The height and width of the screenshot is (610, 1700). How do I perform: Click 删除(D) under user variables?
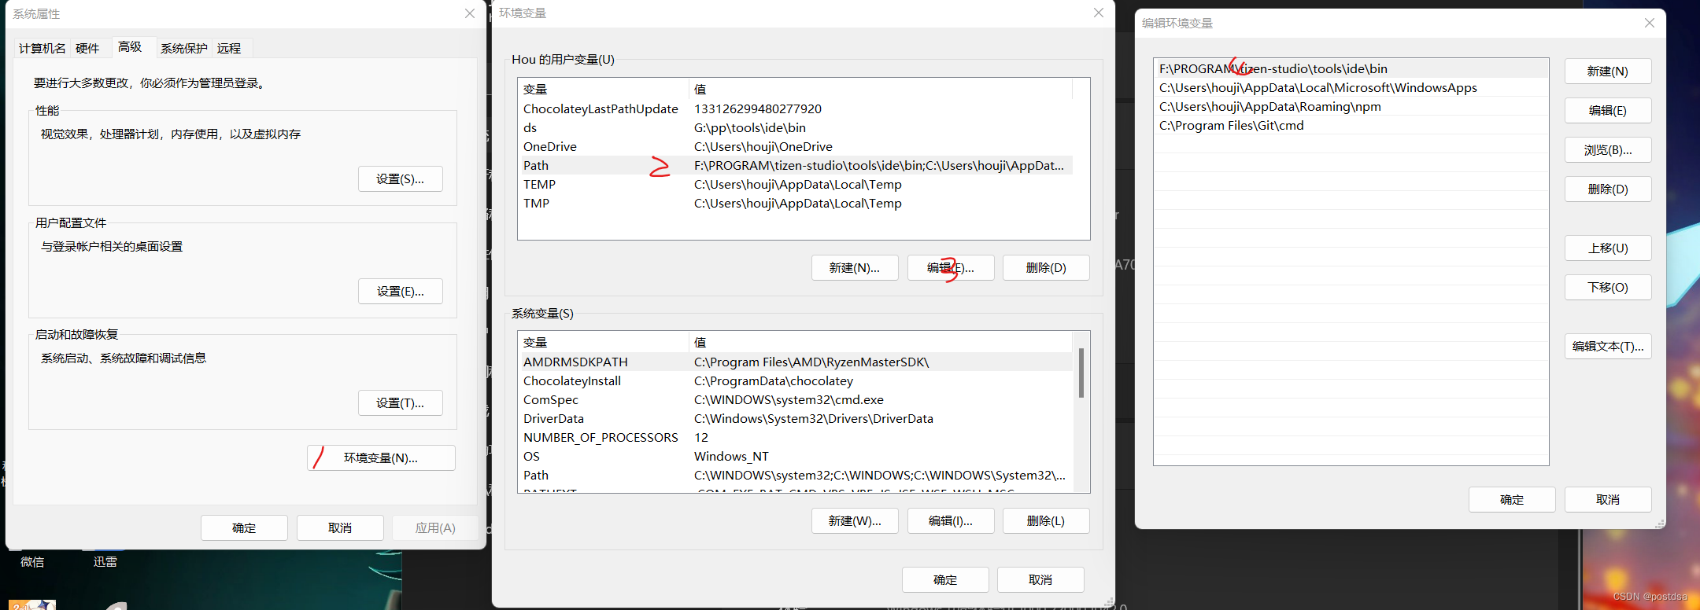click(1046, 268)
